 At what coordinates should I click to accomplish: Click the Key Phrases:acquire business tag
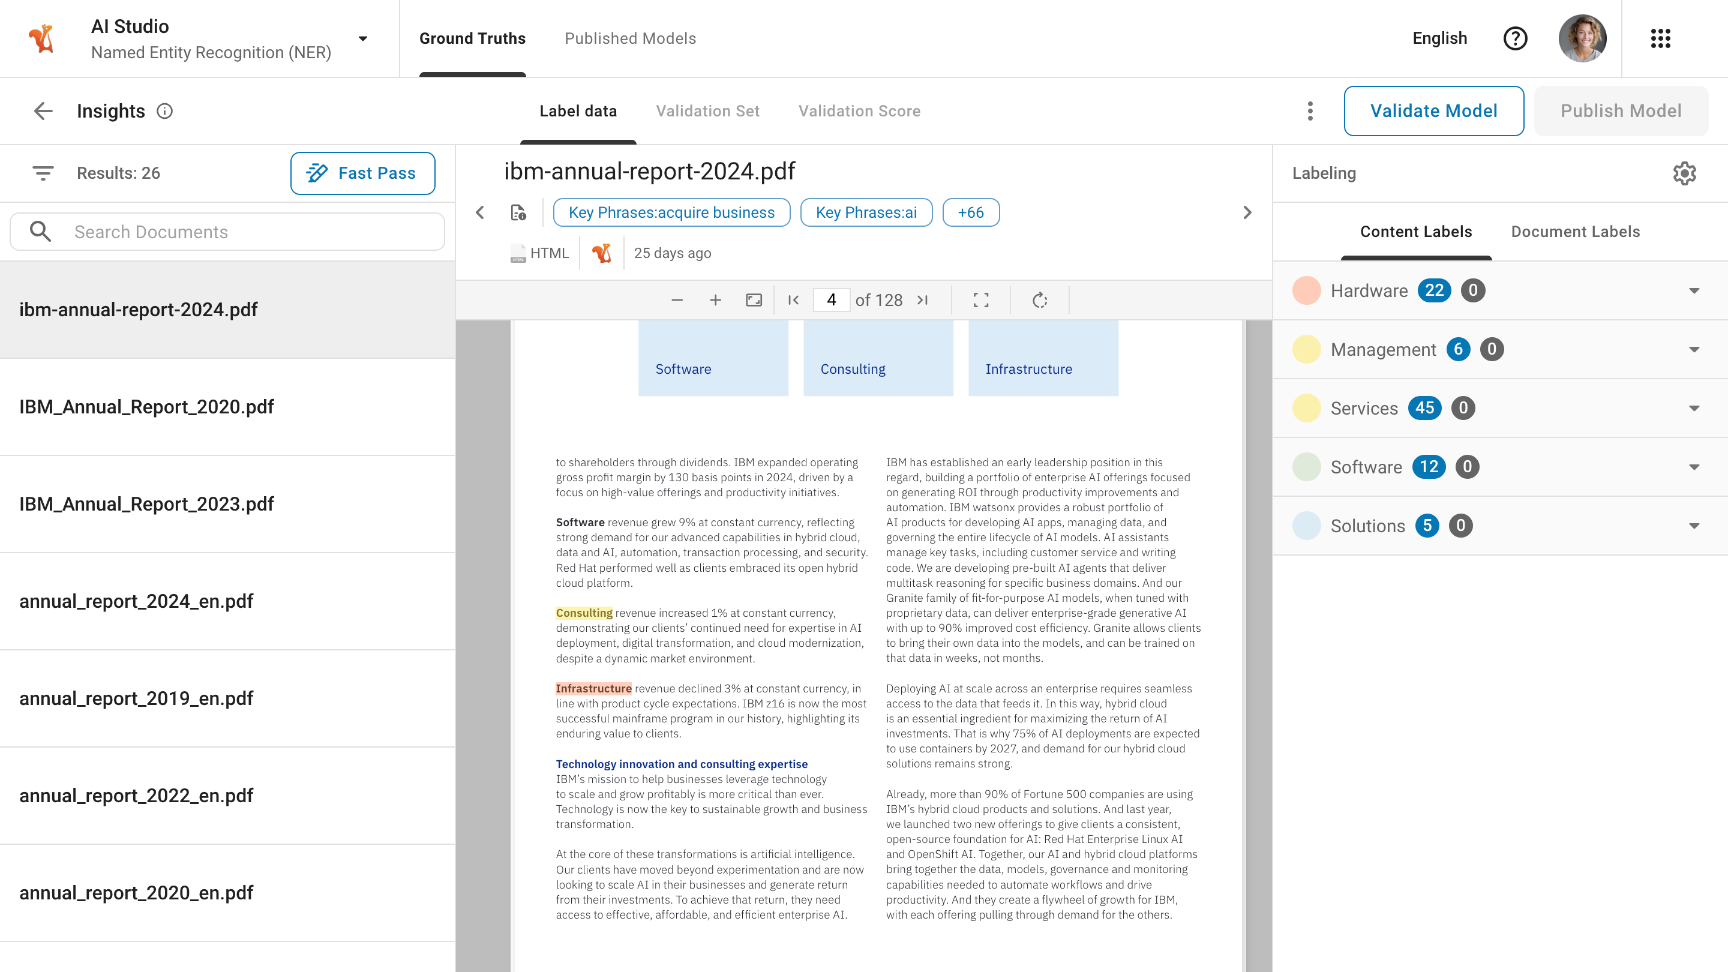pyautogui.click(x=671, y=212)
